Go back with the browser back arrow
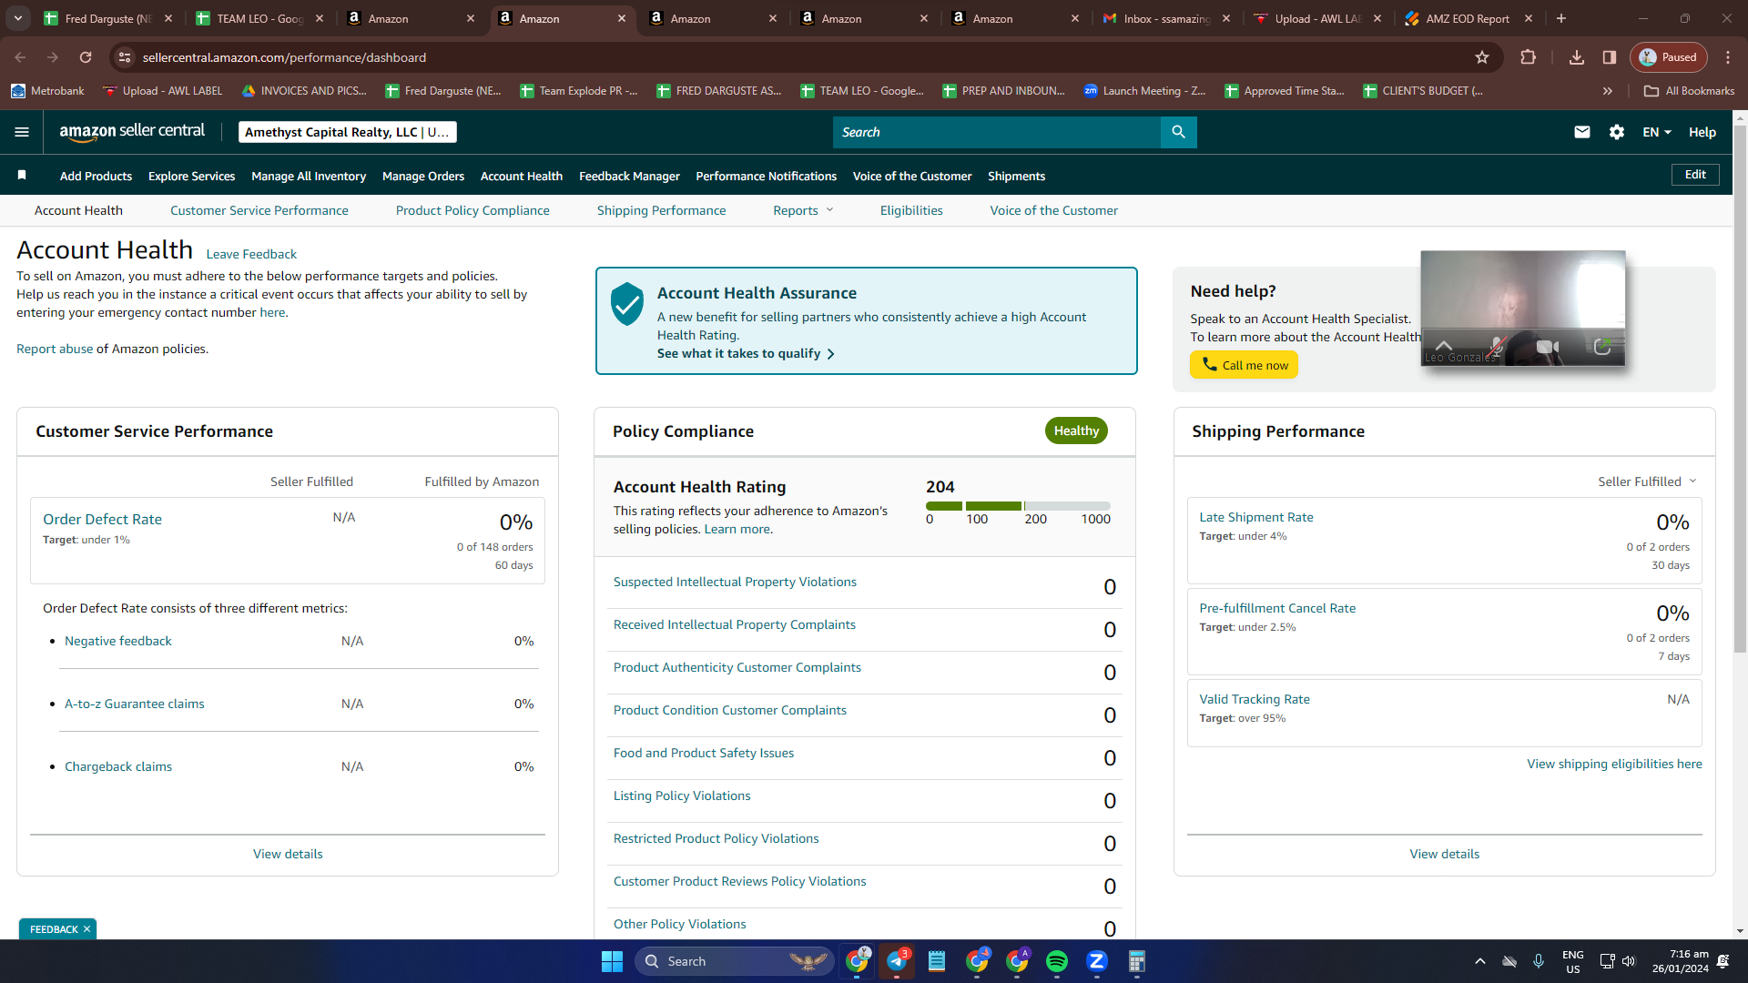The image size is (1748, 983). coord(20,57)
